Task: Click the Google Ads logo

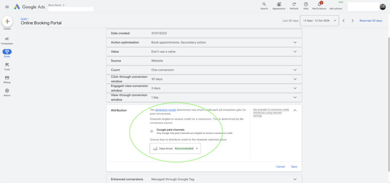Action: pos(29,7)
